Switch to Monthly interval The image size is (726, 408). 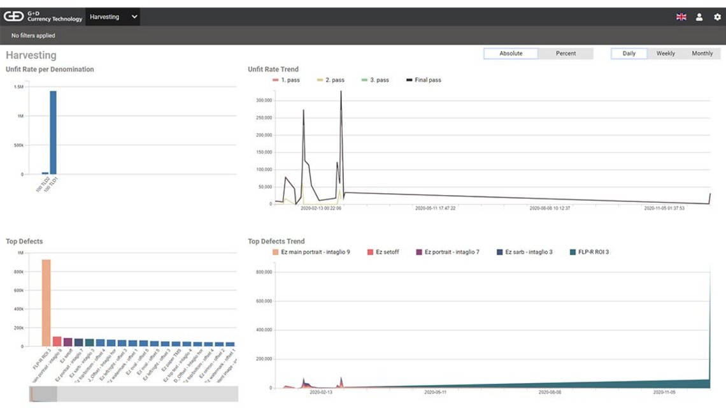pos(702,54)
